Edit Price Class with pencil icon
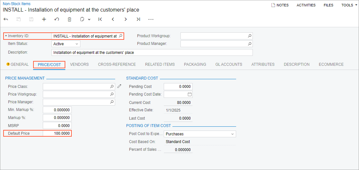359x170 pixels. click(x=119, y=86)
